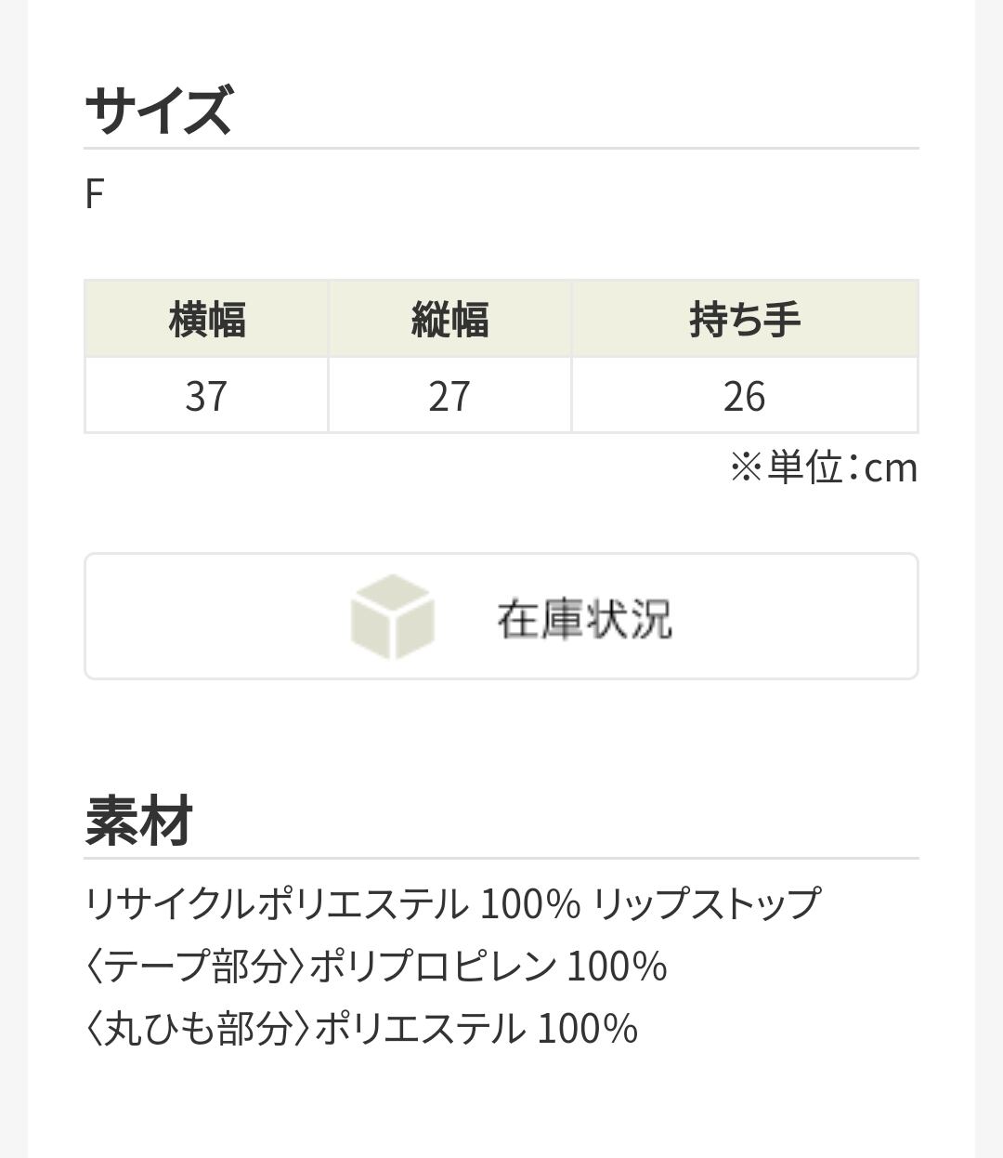Click the リサイクルポリエステル 100% text
Viewport: 1003px width, 1158px height.
click(x=332, y=903)
